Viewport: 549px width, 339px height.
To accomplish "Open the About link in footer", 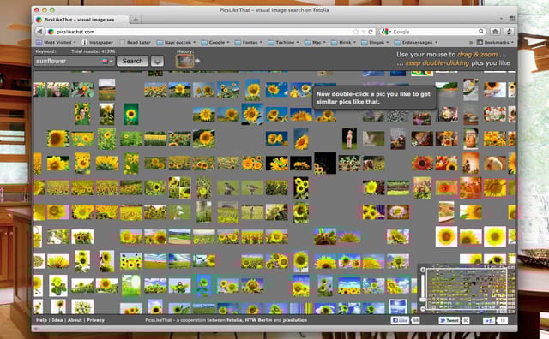I will click(75, 320).
